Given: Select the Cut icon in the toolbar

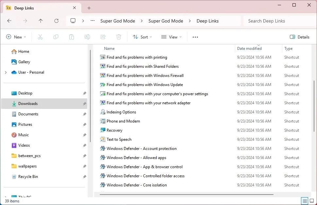Looking at the screenshot, I should click(x=40, y=37).
